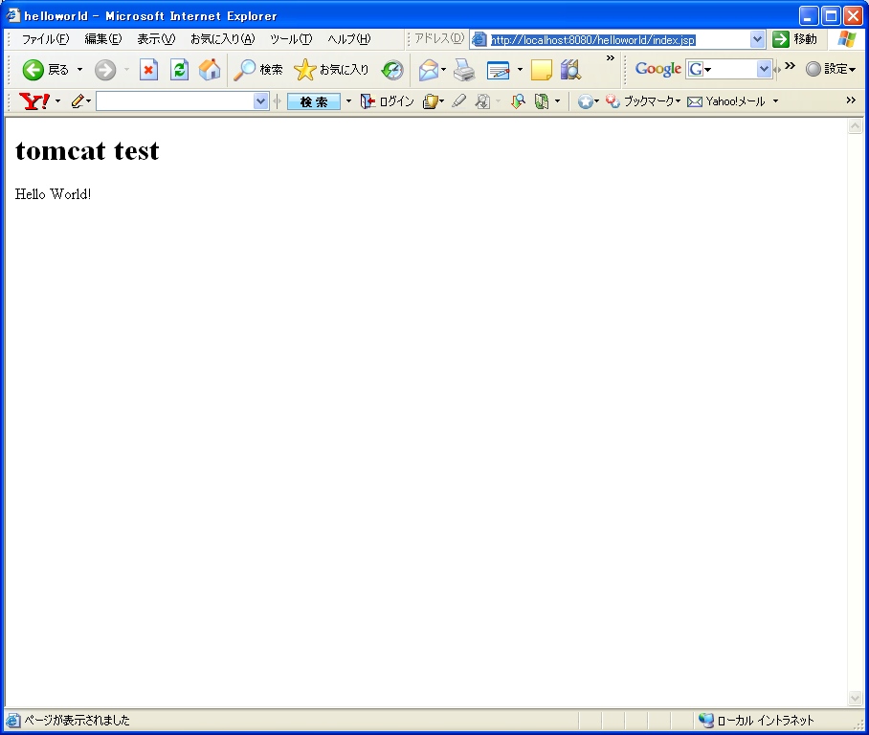Click the vertical scrollbar up arrow

(x=856, y=126)
